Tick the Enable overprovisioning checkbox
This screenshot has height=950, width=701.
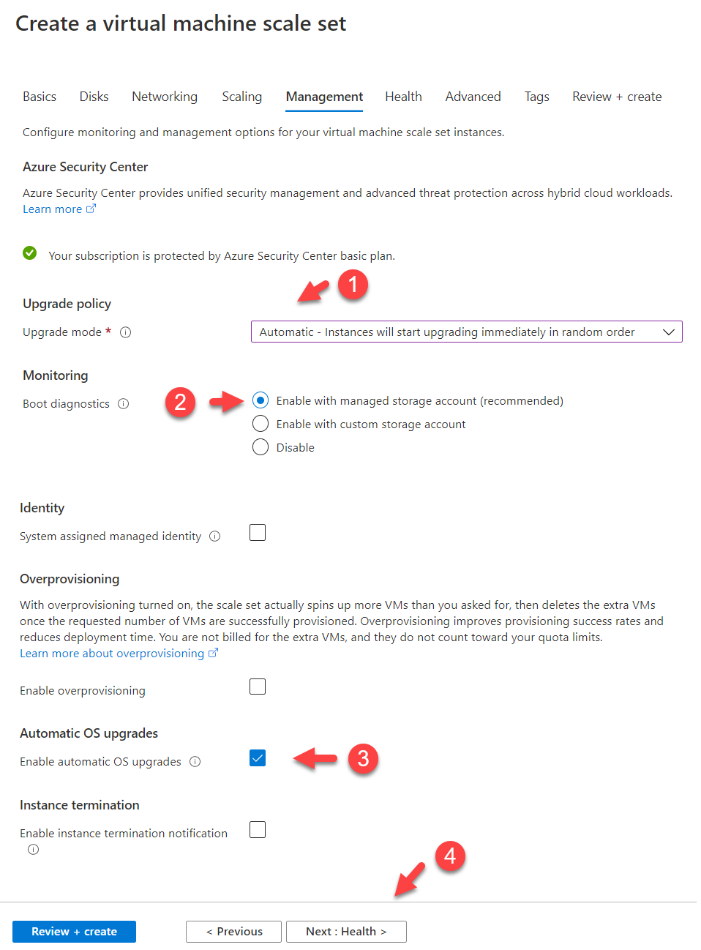point(258,687)
